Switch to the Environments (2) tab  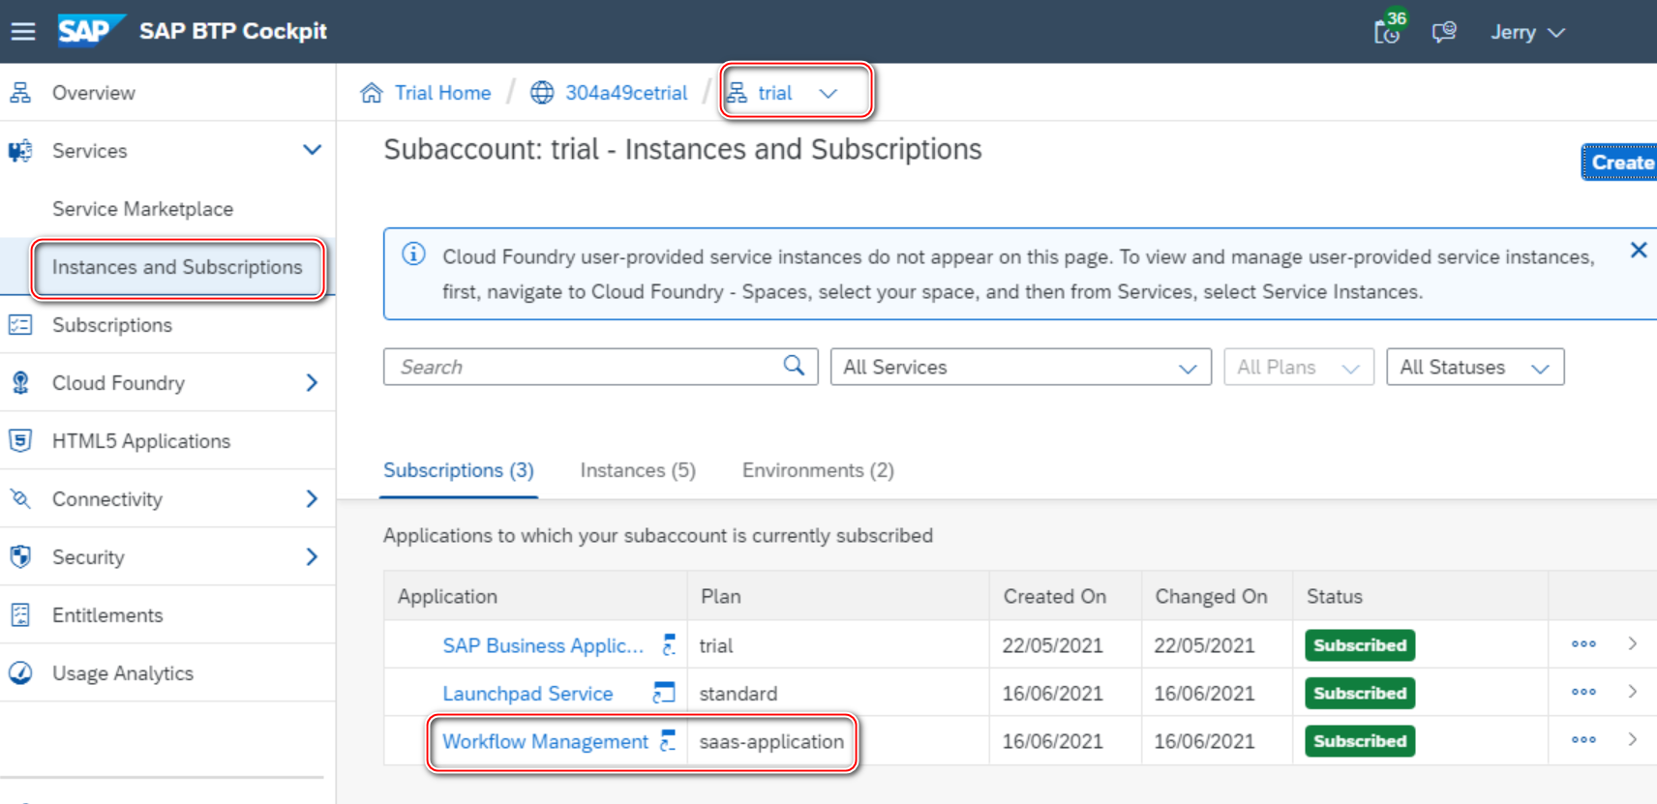tap(818, 470)
